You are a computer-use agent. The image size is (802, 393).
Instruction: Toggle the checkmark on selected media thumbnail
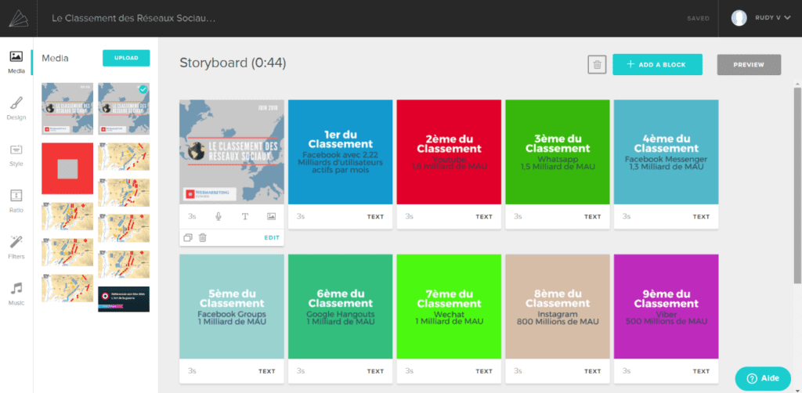click(144, 89)
